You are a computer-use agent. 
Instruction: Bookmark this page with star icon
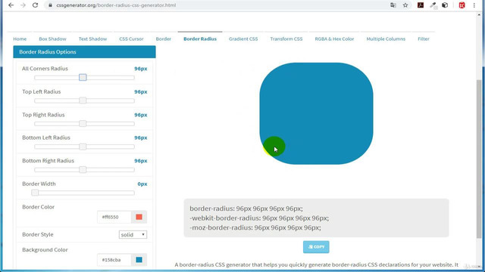405,5
